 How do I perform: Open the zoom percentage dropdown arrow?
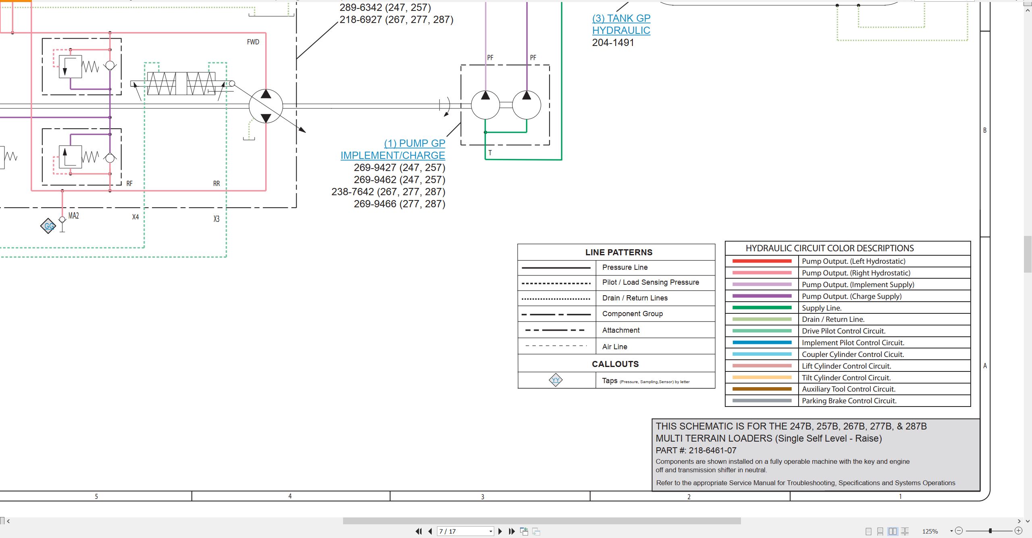(x=951, y=531)
